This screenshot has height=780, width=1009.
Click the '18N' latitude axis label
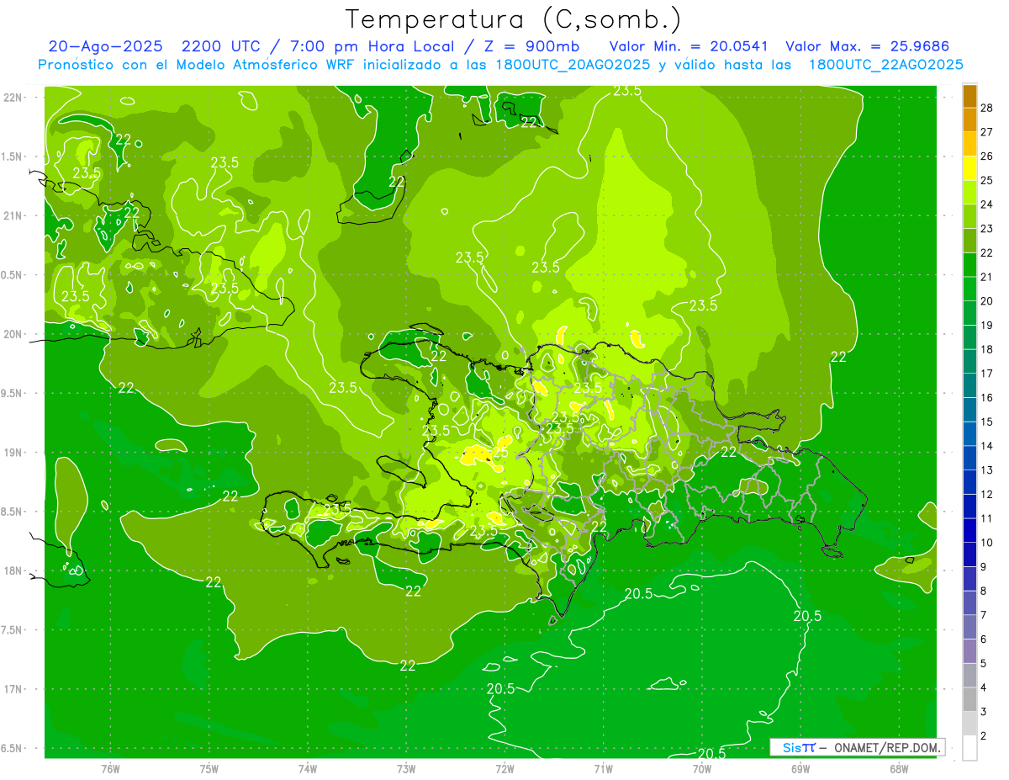12,571
